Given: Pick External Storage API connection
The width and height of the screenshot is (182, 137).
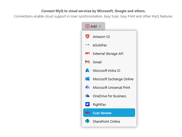Looking at the screenshot, I should [109, 54].
